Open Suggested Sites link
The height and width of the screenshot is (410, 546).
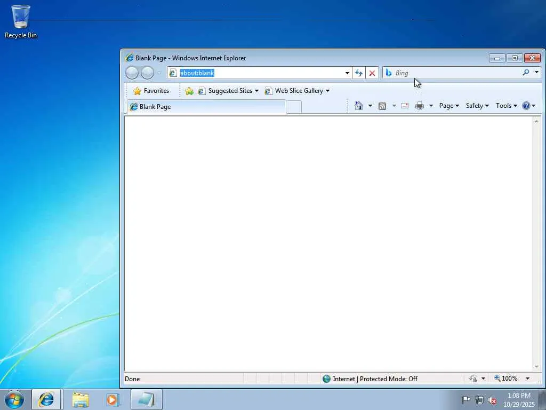click(228, 91)
